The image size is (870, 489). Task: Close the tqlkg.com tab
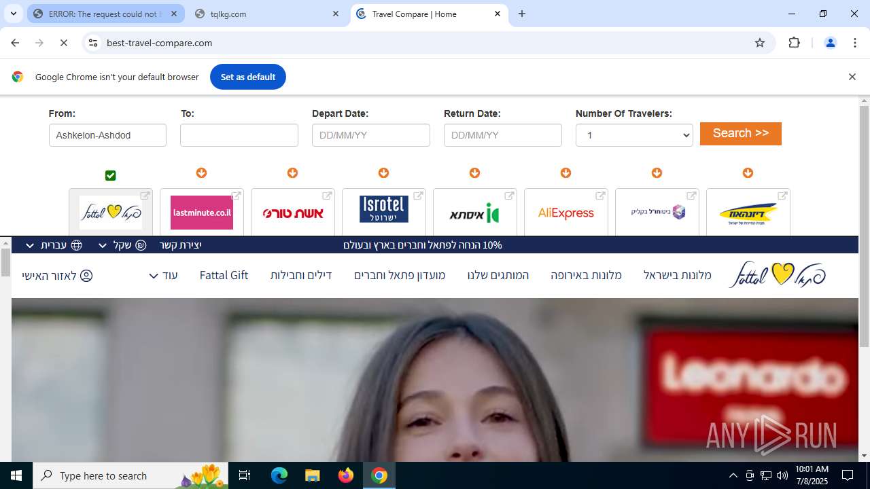point(336,14)
